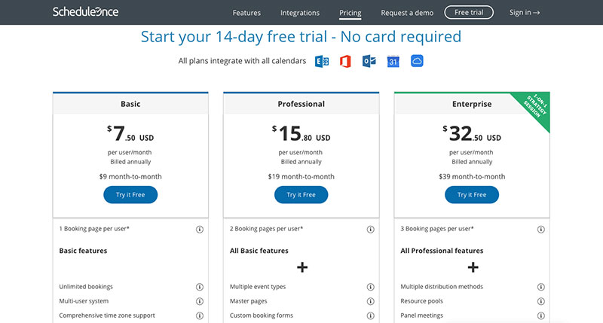Go to the Integrations page
This screenshot has height=323, width=603.
pyautogui.click(x=300, y=13)
